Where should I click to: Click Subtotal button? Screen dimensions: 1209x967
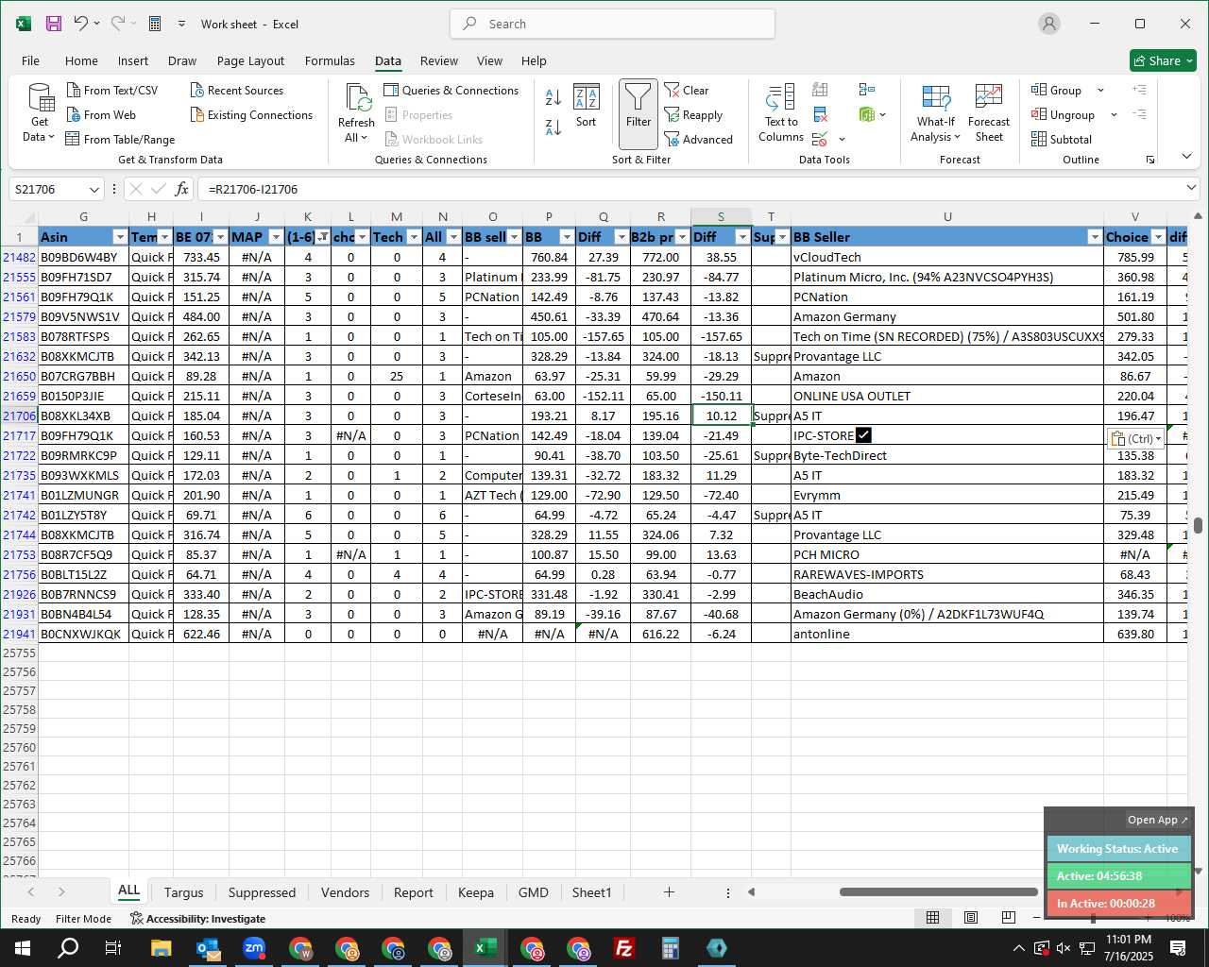coord(1062,139)
